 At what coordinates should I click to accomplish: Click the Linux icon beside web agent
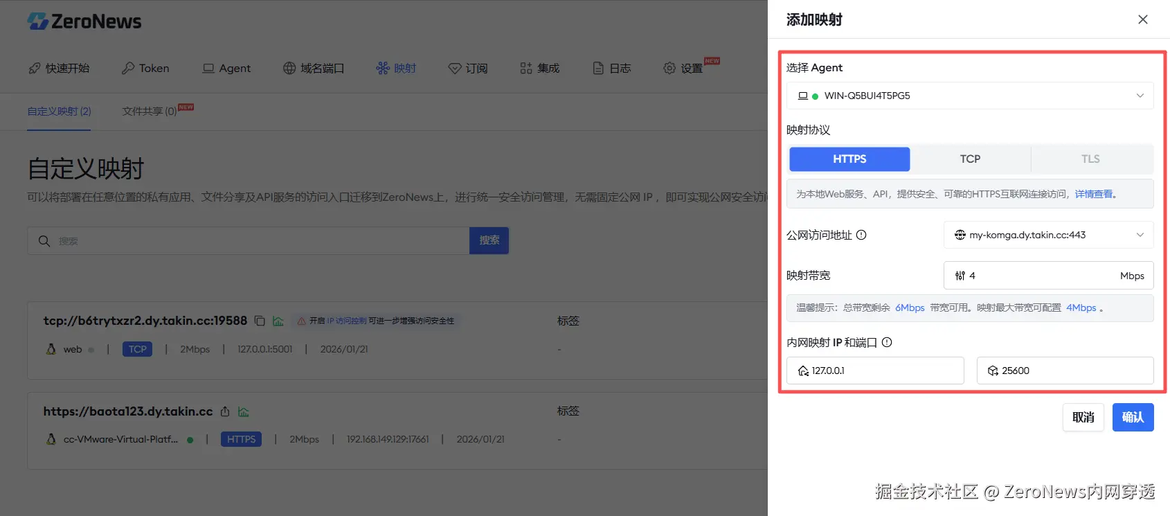coord(51,349)
